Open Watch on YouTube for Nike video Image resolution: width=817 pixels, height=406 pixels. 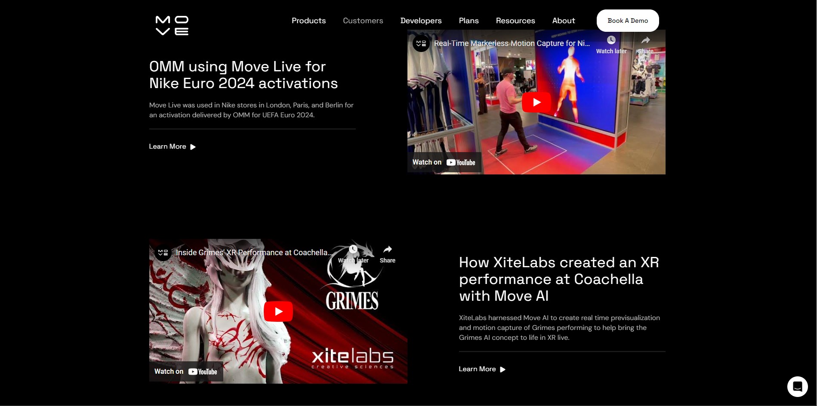pyautogui.click(x=444, y=162)
